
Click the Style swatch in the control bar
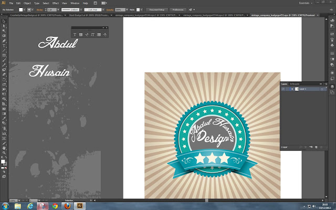[x=138, y=9]
